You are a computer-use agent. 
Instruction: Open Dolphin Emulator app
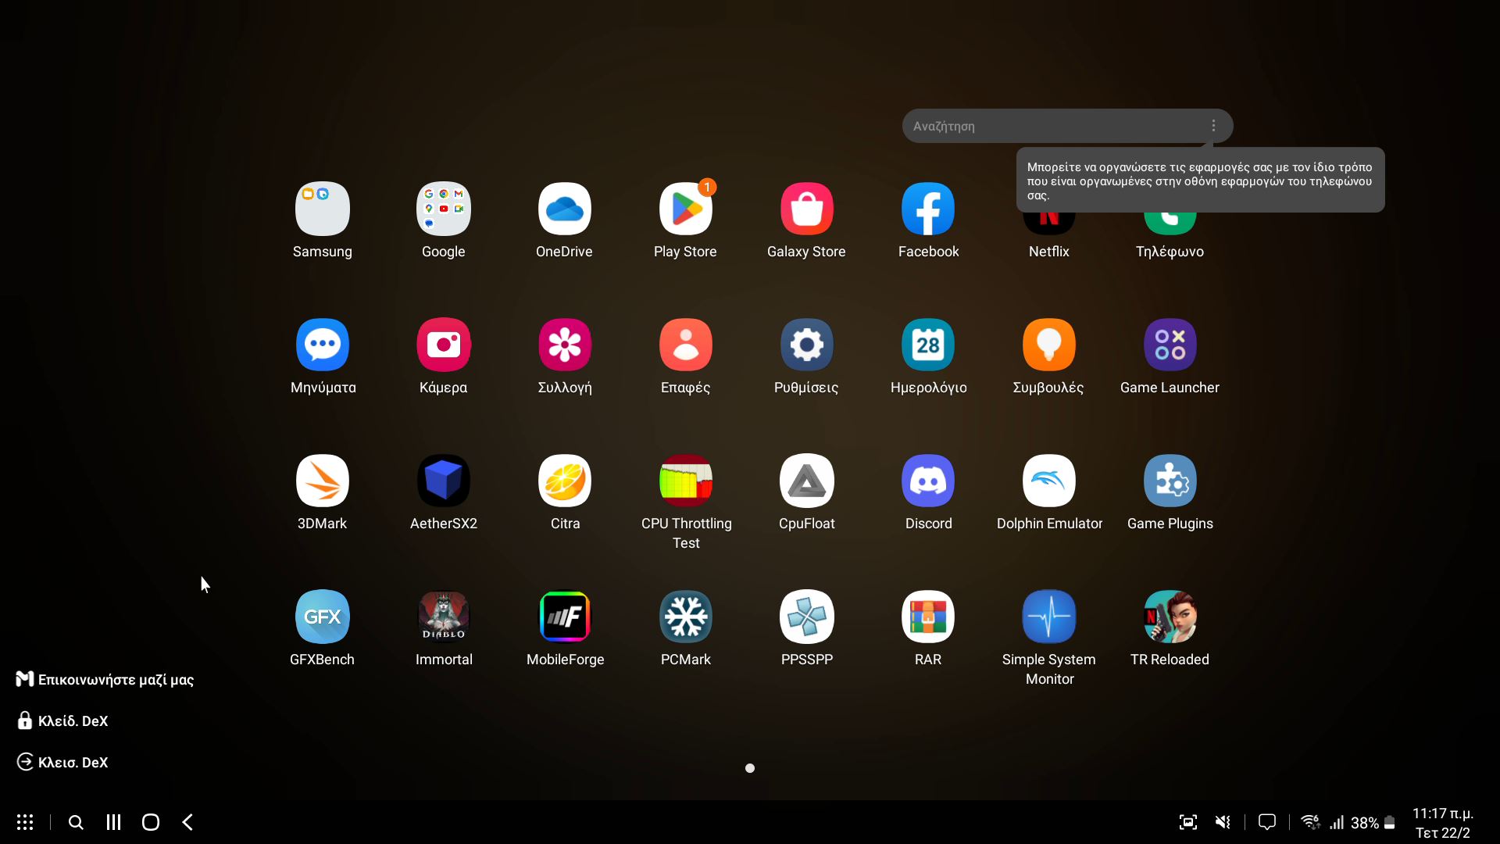(x=1048, y=481)
